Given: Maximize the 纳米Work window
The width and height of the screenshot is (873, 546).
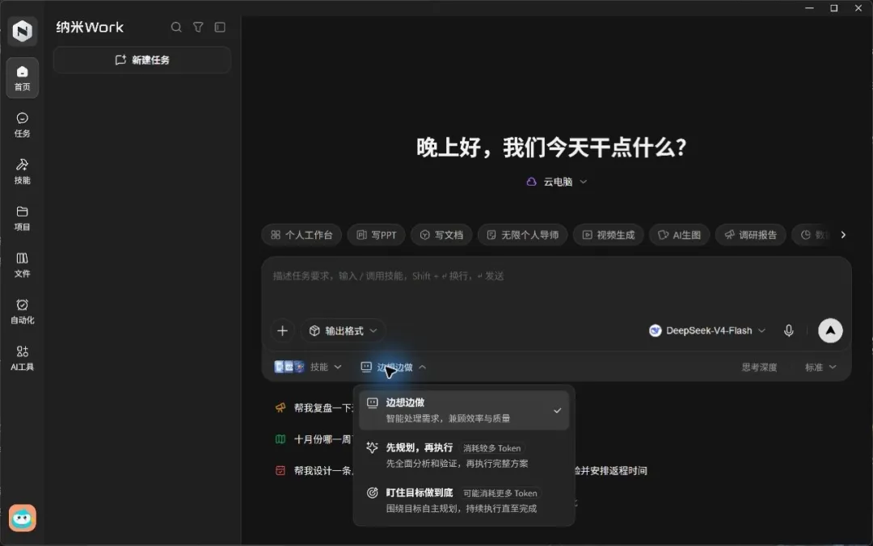Looking at the screenshot, I should coord(834,8).
